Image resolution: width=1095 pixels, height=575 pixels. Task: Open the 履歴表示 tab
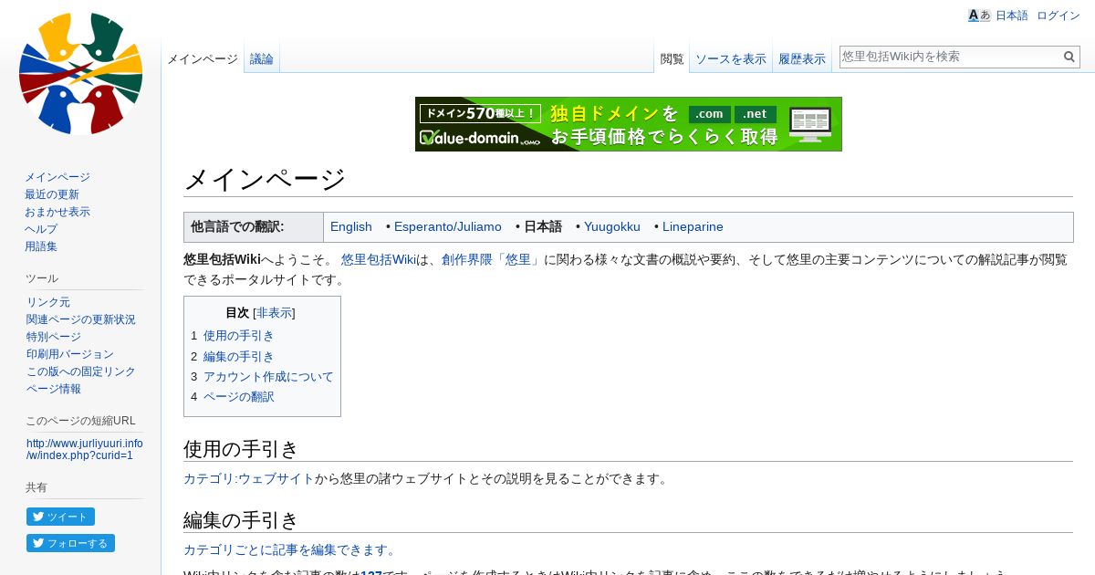(x=802, y=58)
